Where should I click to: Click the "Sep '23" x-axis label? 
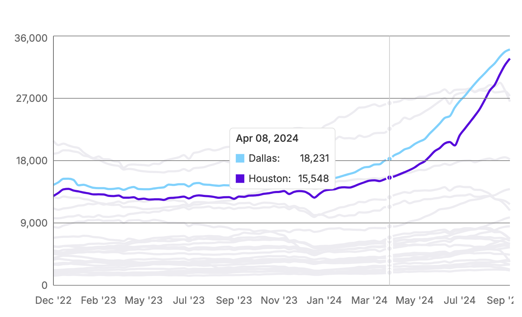click(234, 300)
